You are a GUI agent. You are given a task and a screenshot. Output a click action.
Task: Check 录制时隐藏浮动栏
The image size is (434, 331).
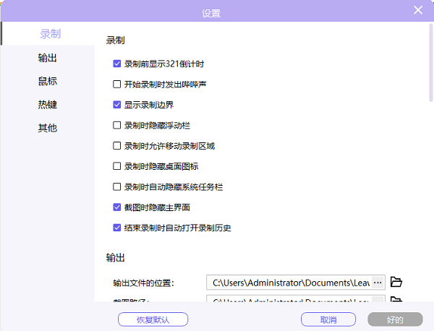(116, 125)
